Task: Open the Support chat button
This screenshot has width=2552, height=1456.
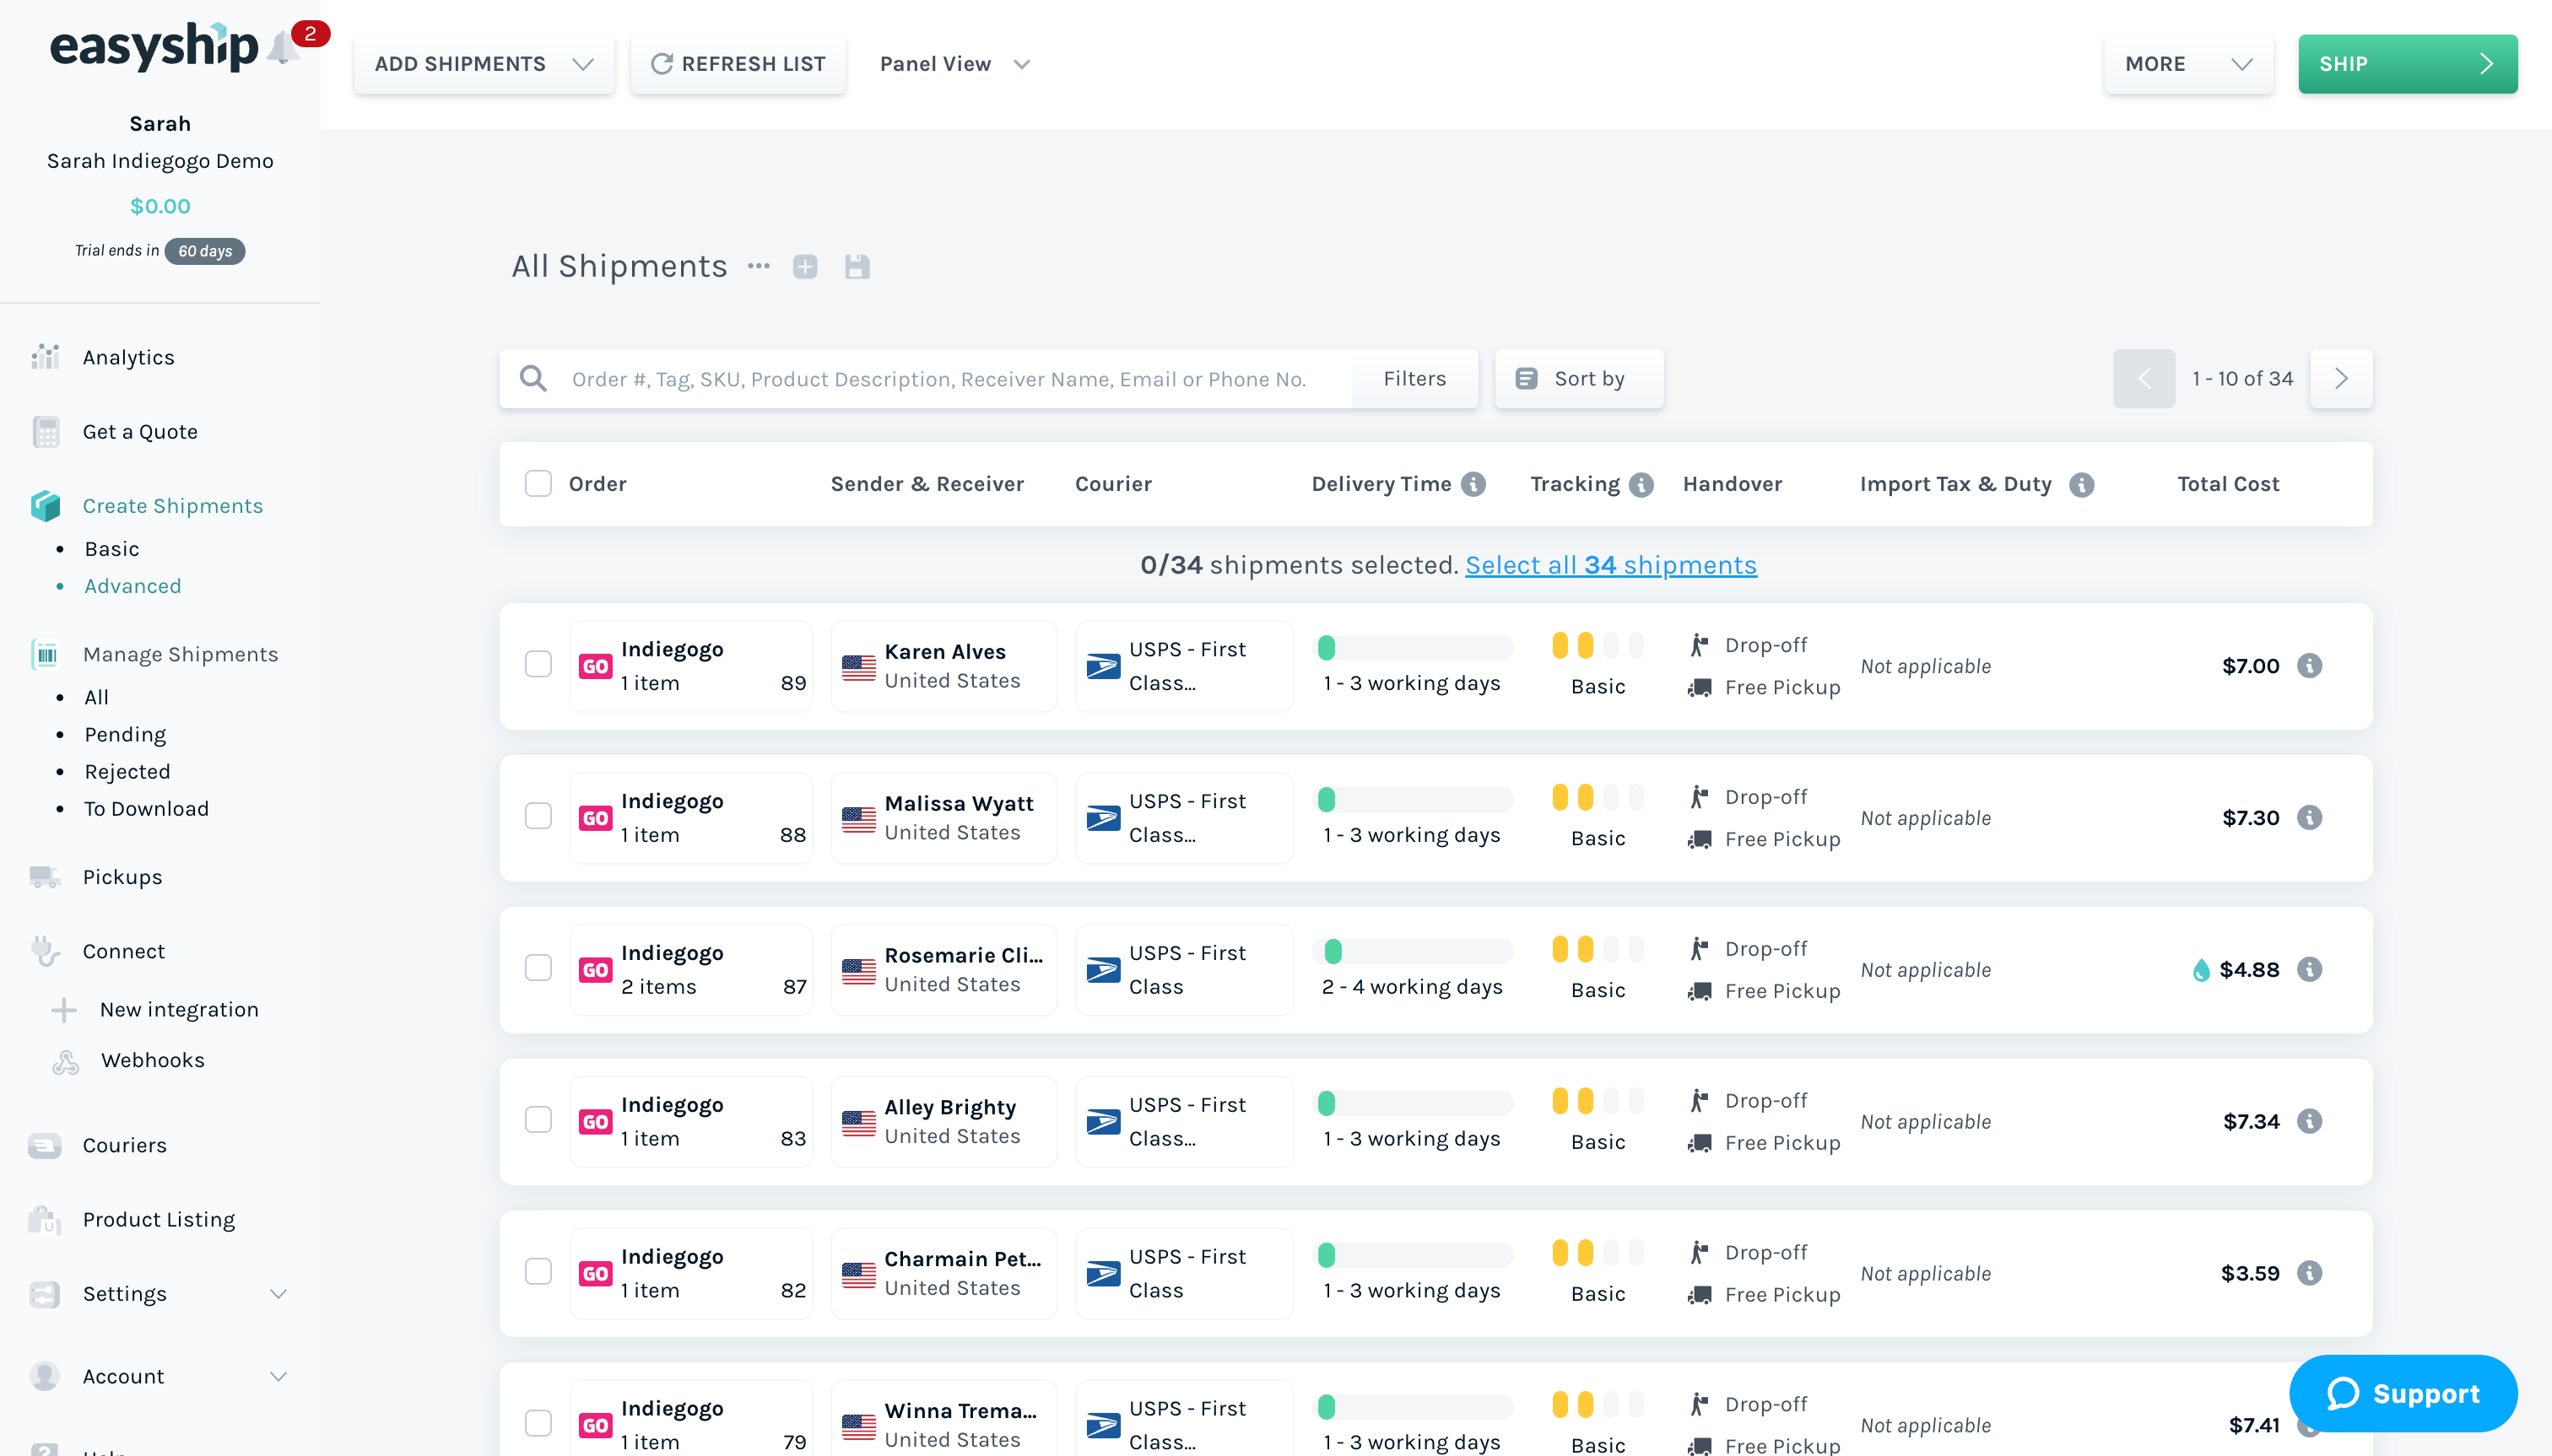Action: (2403, 1393)
